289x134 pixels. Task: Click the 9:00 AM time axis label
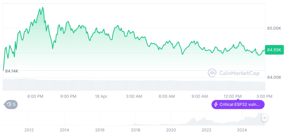click(x=200, y=96)
